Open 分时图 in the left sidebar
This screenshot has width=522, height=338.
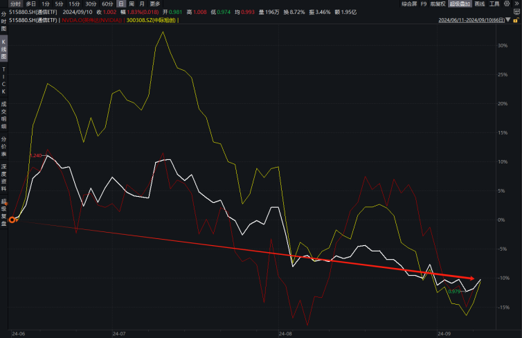point(3,21)
